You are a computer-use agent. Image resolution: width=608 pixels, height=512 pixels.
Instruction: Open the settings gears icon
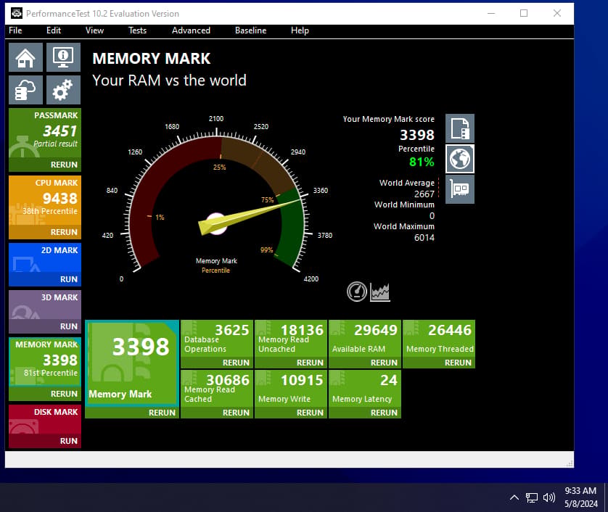click(x=63, y=90)
